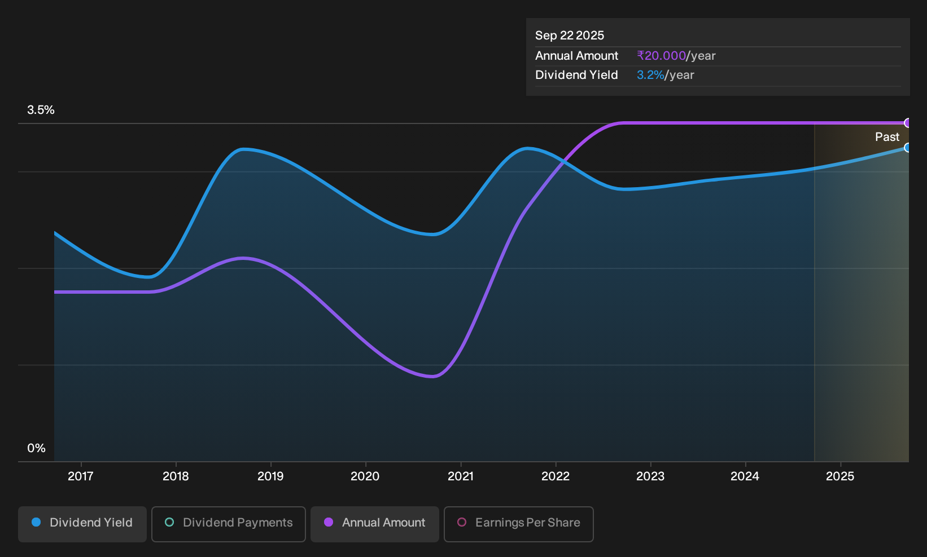Select the purple Annual Amount endpoint marker

(x=908, y=123)
